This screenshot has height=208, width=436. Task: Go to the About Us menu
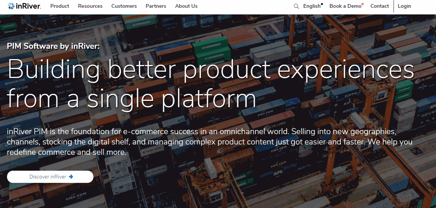186,6
